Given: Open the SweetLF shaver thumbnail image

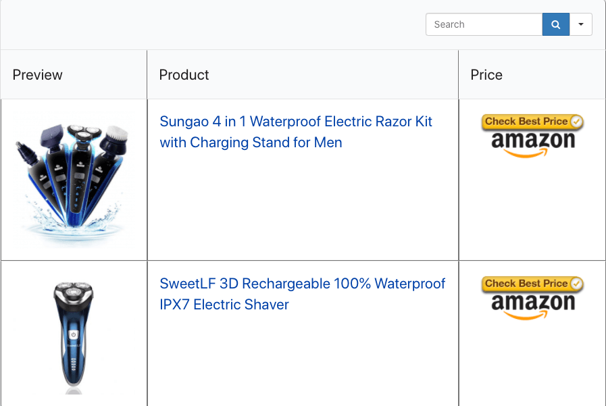Looking at the screenshot, I should point(73,334).
